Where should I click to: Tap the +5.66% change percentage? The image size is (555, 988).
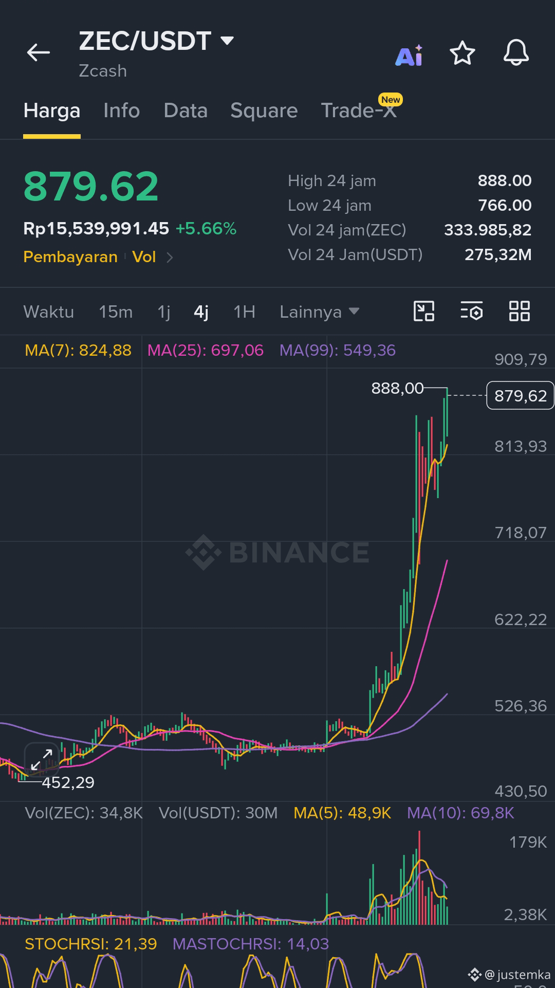coord(206,229)
